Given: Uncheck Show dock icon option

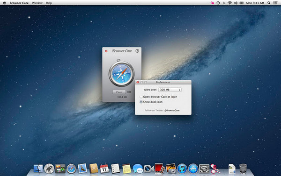Looking at the screenshot, I should click(x=141, y=102).
